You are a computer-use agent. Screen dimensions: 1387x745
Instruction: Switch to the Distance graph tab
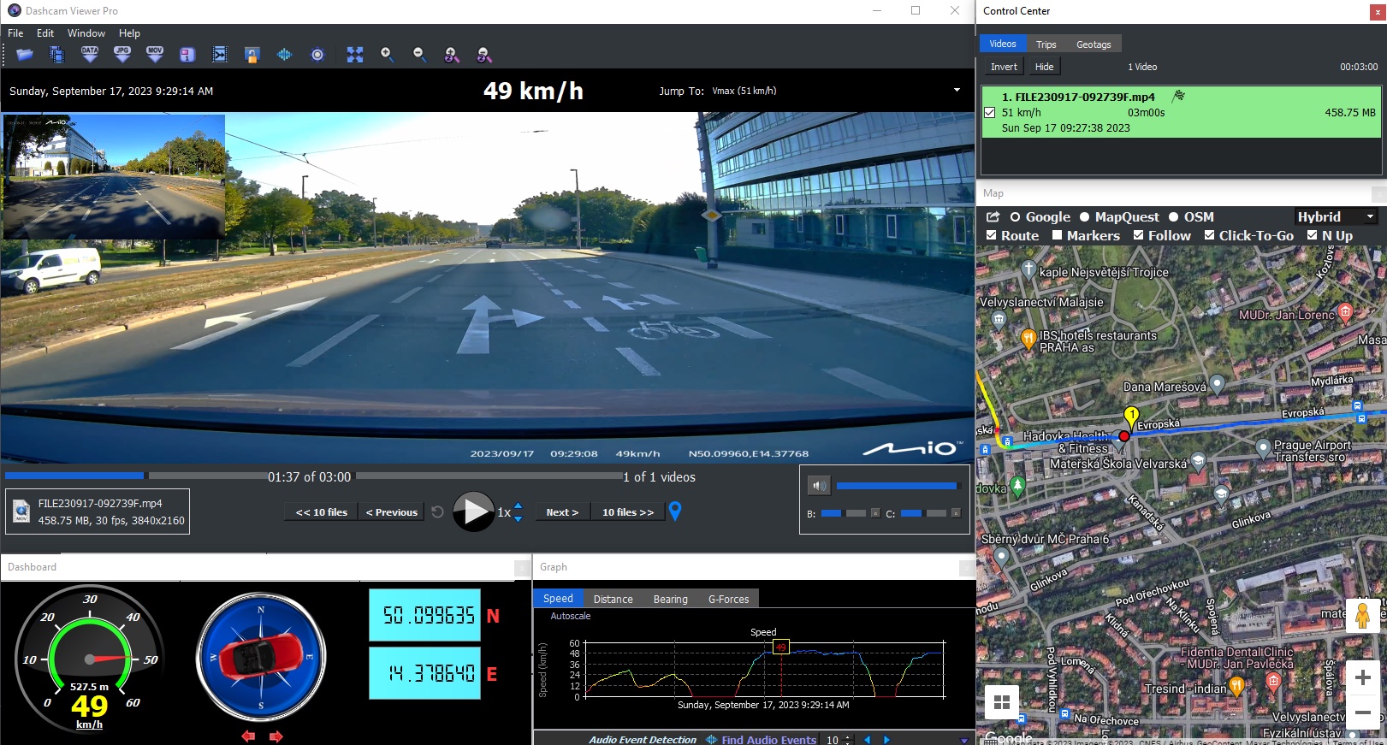(613, 599)
